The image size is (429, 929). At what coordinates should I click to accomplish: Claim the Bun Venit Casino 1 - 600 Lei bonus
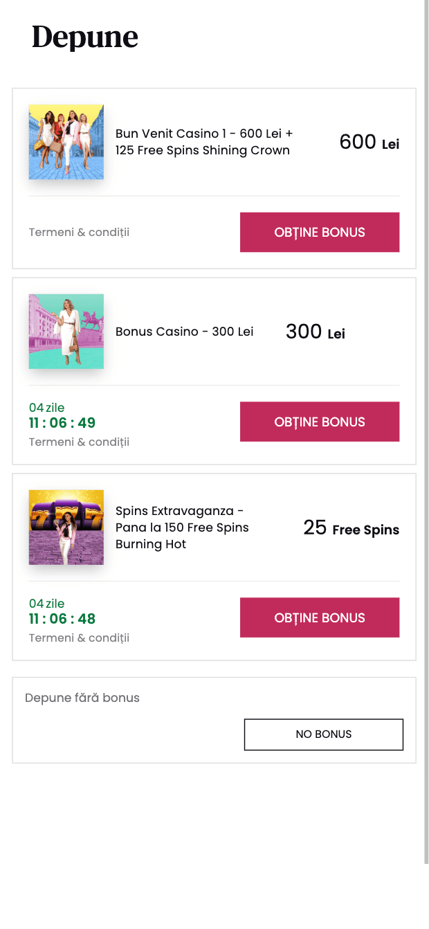pos(319,232)
